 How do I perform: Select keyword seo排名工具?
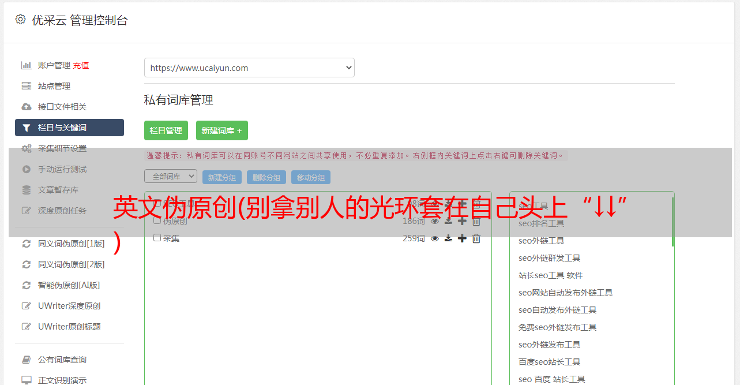(x=542, y=223)
